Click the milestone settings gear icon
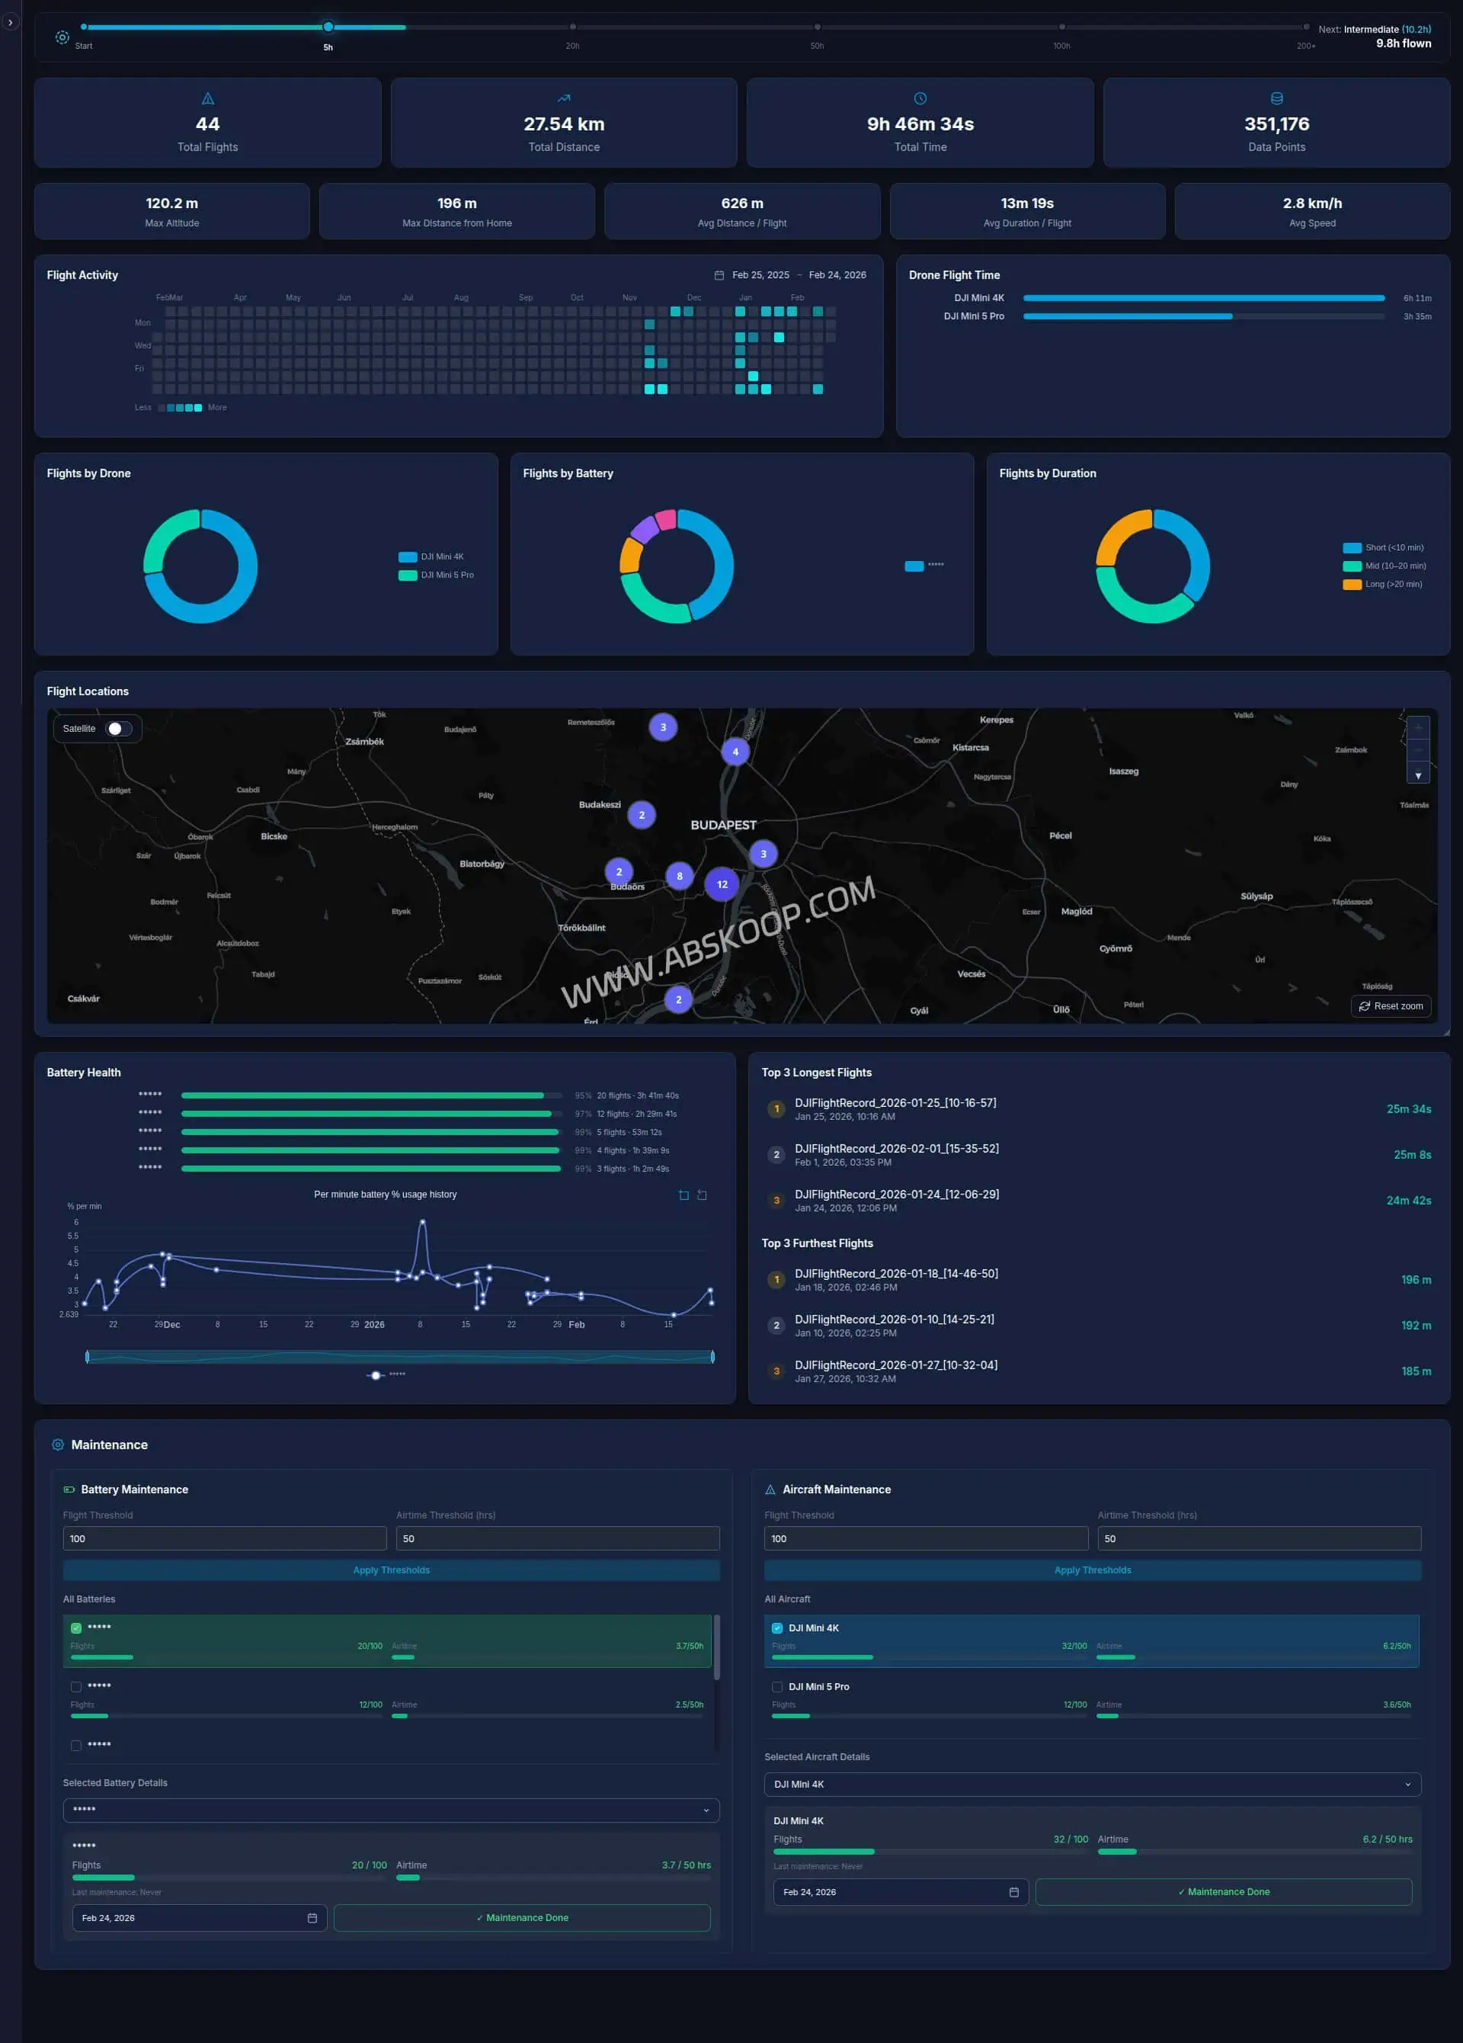1463x2043 pixels. pos(62,37)
